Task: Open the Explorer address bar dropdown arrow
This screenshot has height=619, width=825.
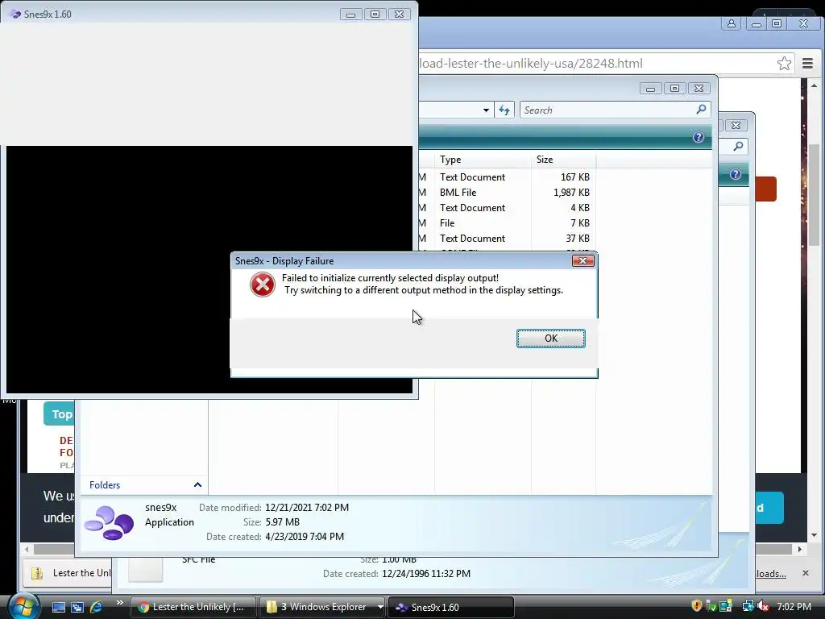Action: pyautogui.click(x=486, y=110)
